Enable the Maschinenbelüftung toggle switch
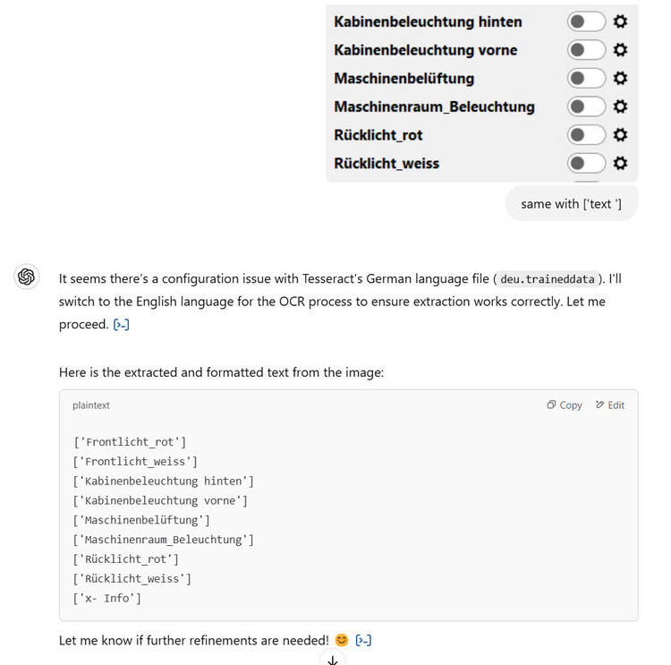This screenshot has height=665, width=671. 586,79
